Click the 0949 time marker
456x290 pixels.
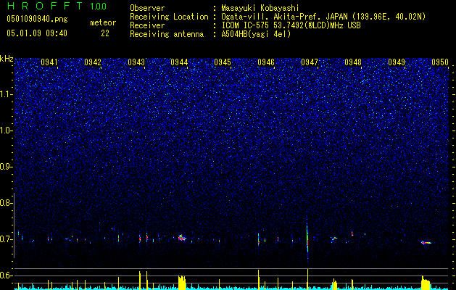[397, 62]
